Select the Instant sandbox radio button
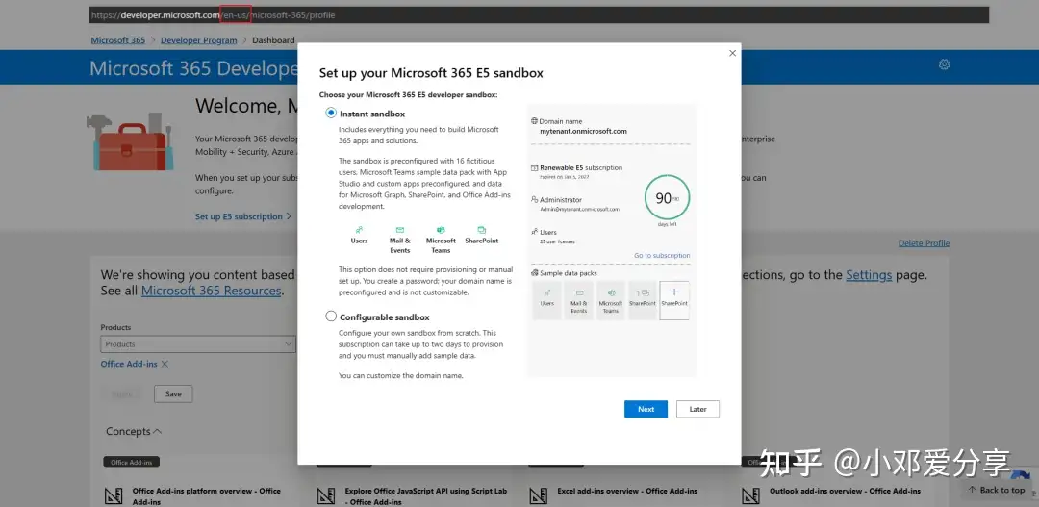This screenshot has width=1039, height=507. pos(331,114)
